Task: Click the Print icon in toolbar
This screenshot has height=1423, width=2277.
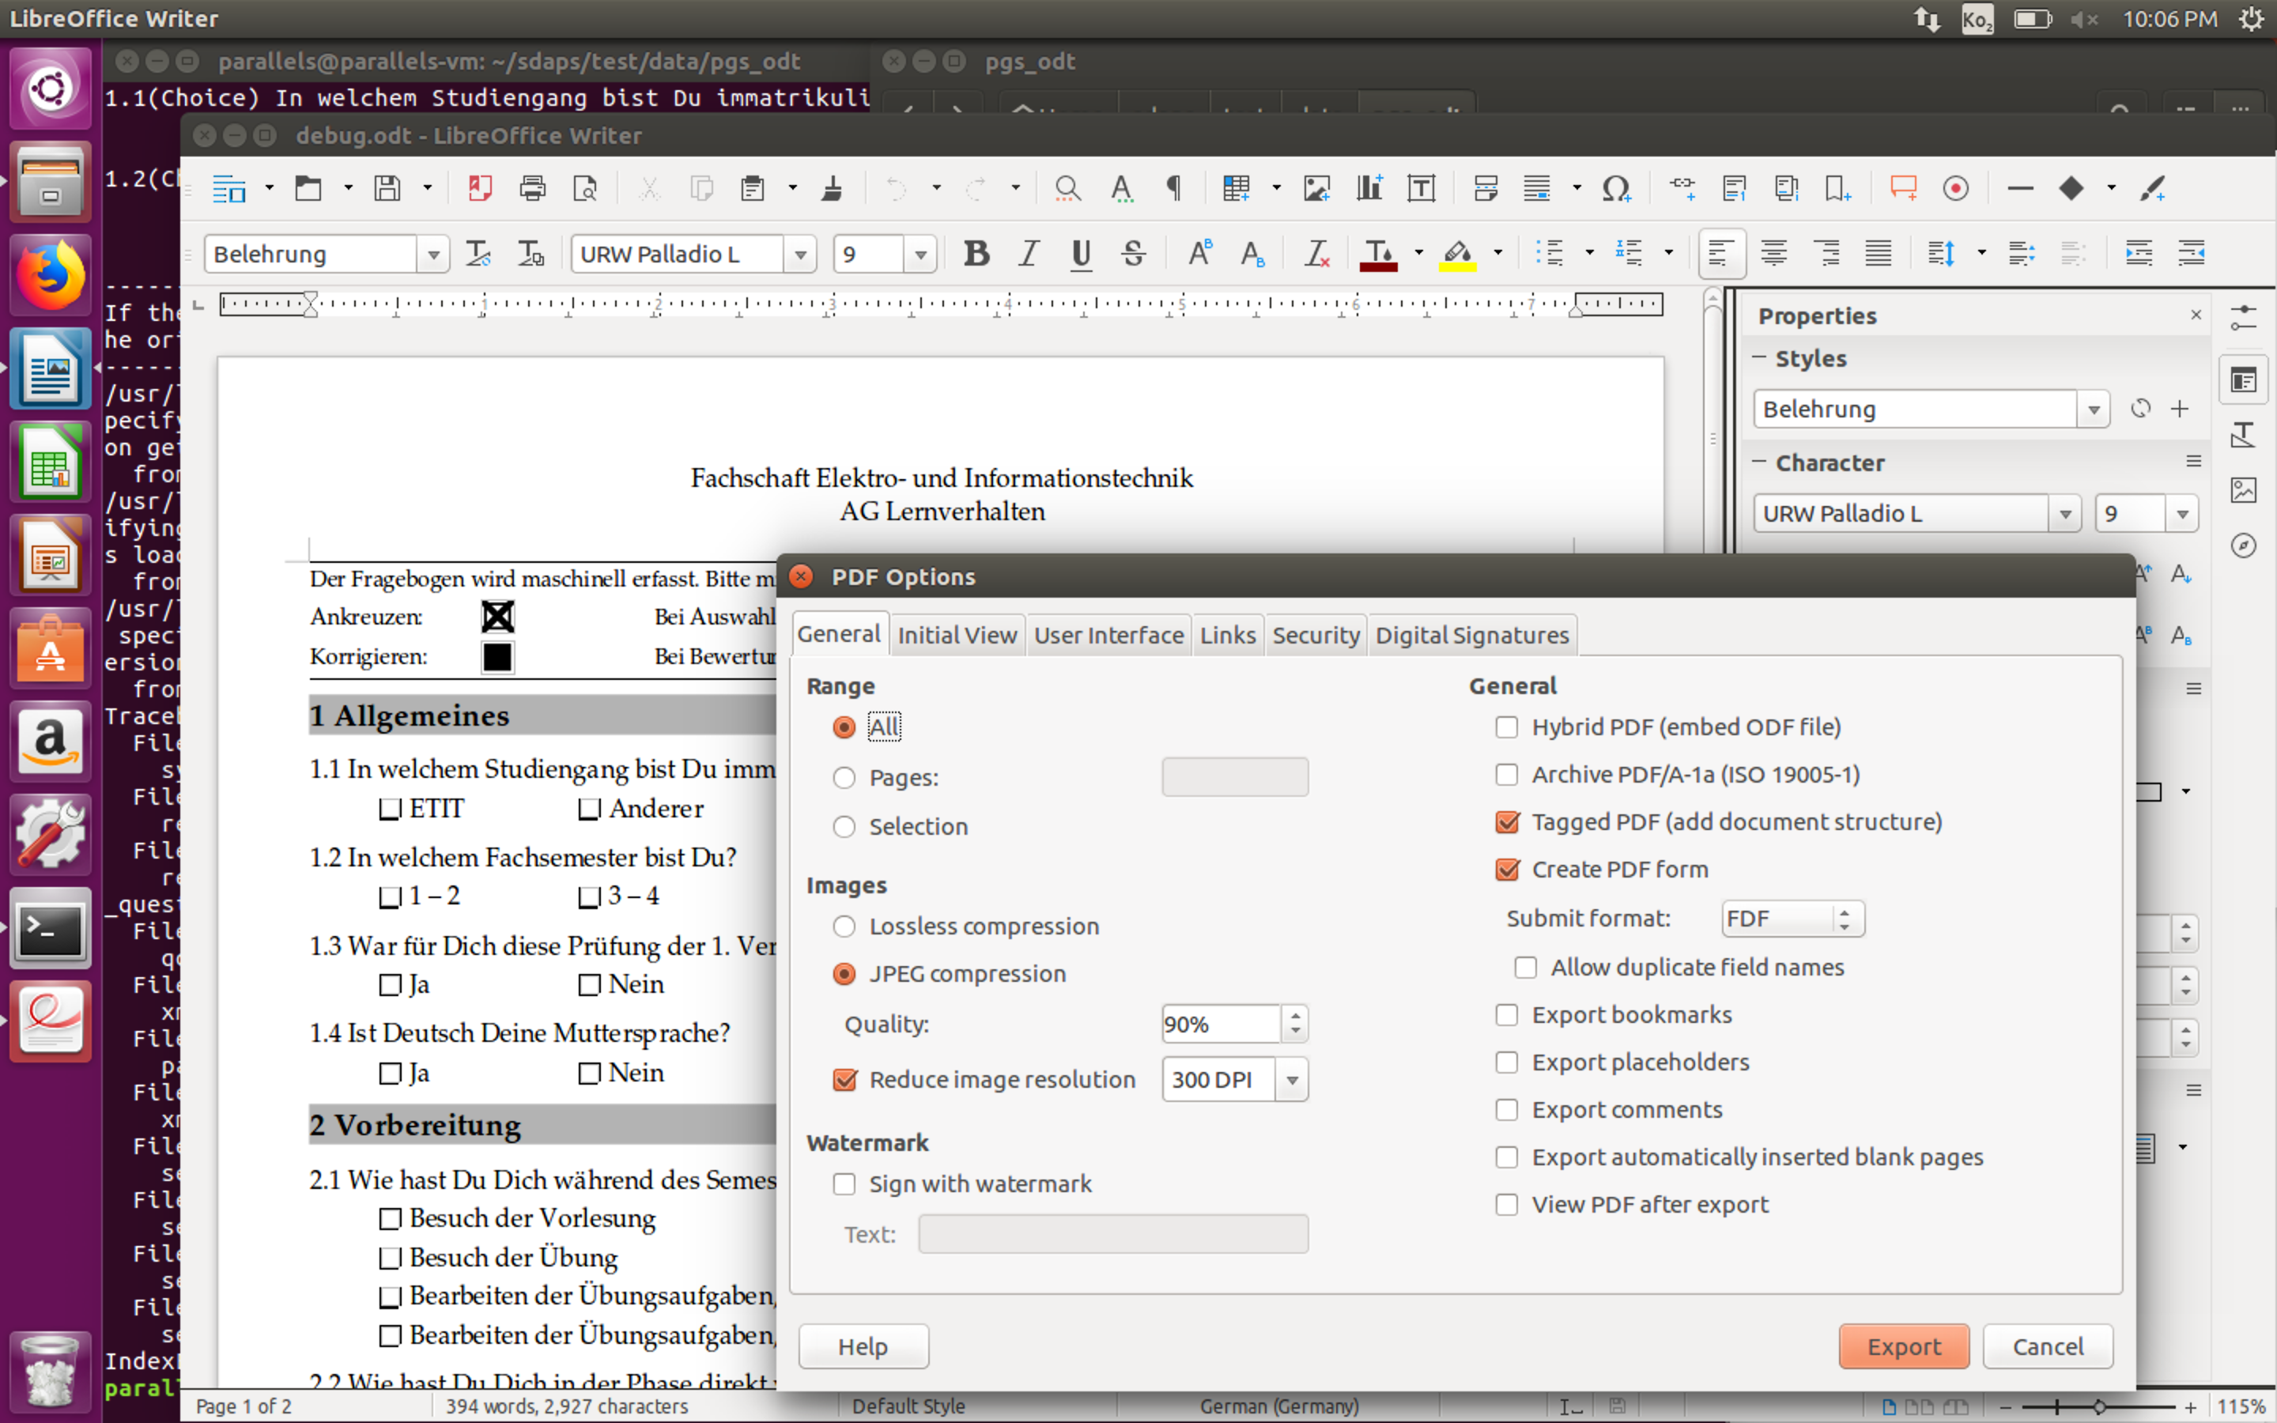Action: [533, 188]
